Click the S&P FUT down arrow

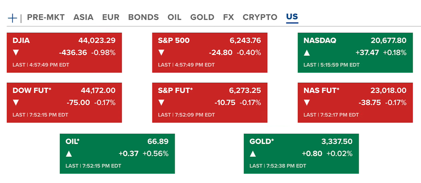click(x=161, y=103)
